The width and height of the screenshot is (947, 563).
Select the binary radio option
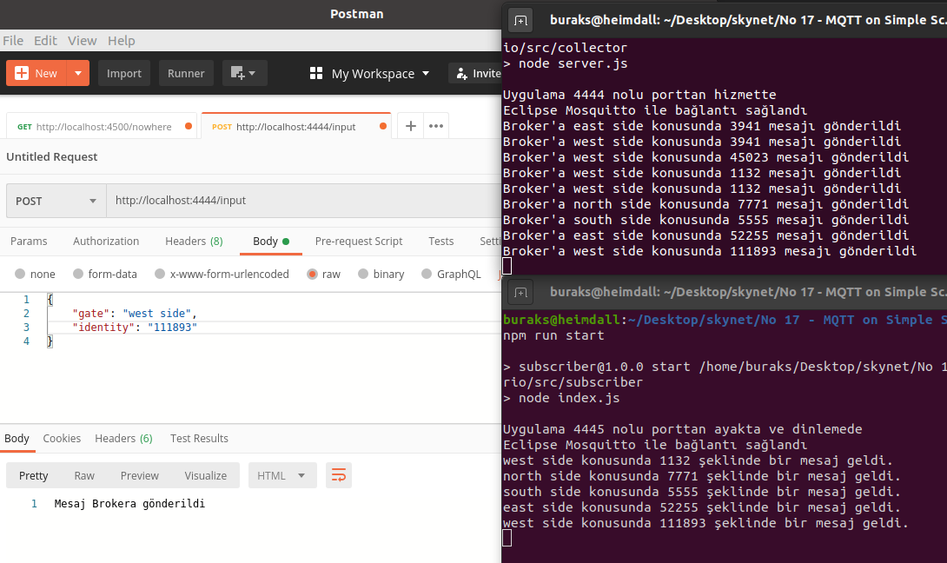363,274
